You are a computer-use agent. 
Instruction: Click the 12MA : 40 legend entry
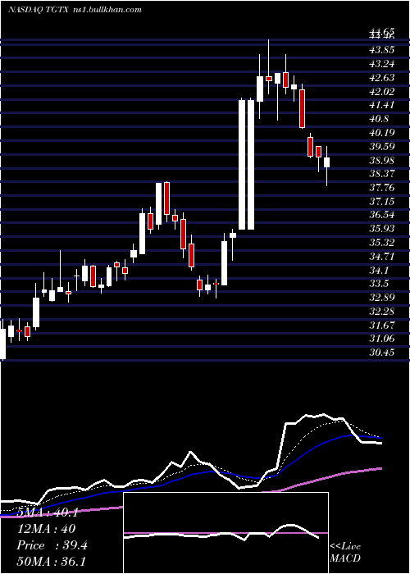[46, 529]
